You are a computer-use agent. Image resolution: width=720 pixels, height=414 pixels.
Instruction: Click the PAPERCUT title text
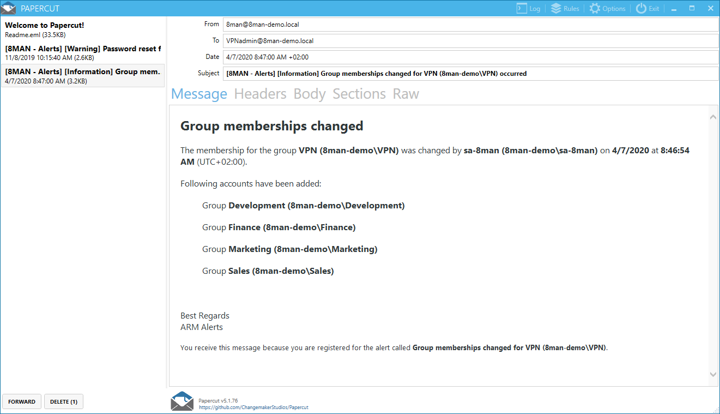click(x=40, y=9)
